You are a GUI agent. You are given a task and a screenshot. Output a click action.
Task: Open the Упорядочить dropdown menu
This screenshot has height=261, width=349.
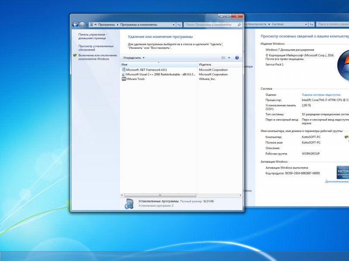[x=134, y=58]
